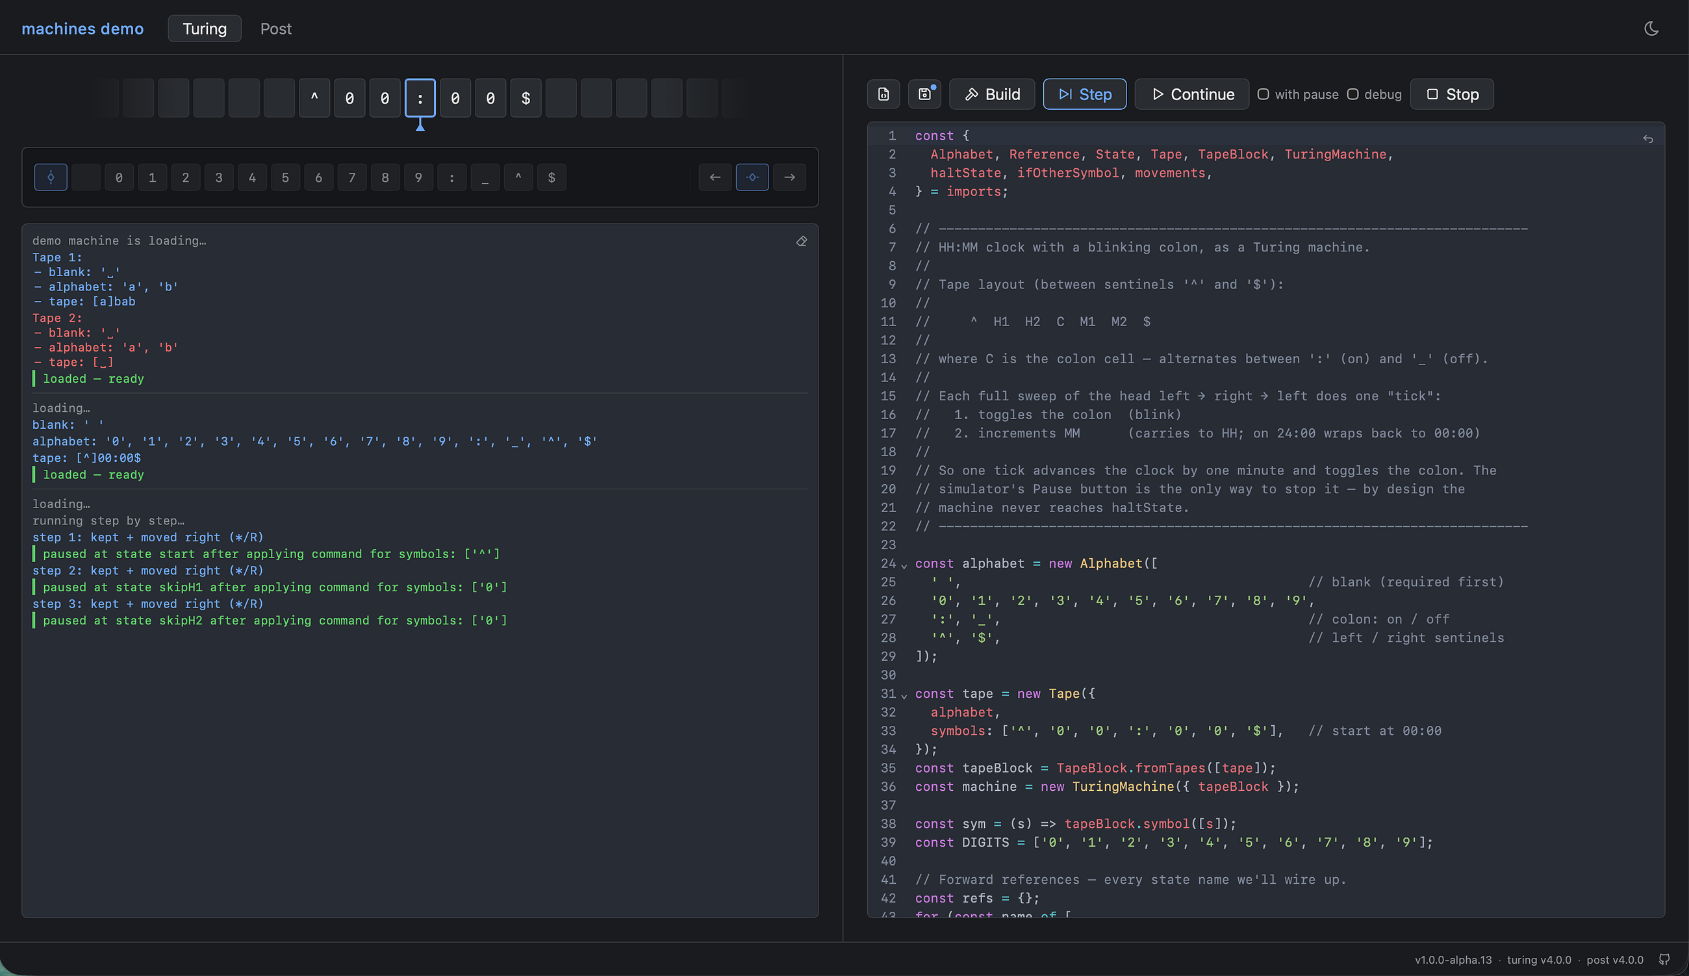Screen dimensions: 1689x976
Task: Choose symbol 9 in the symbol palette
Action: pyautogui.click(x=419, y=177)
